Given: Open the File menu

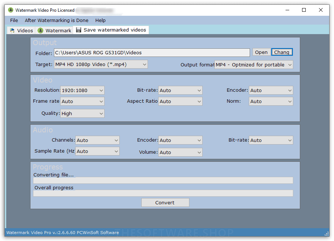Looking at the screenshot, I should [x=14, y=20].
